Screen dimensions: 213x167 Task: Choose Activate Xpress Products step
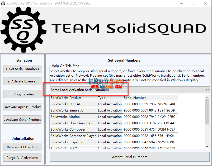(22, 107)
